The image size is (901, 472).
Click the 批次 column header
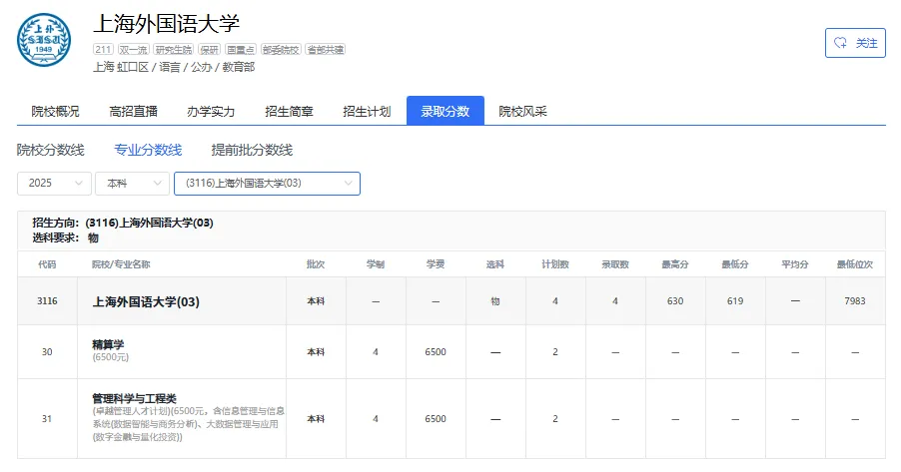(316, 264)
